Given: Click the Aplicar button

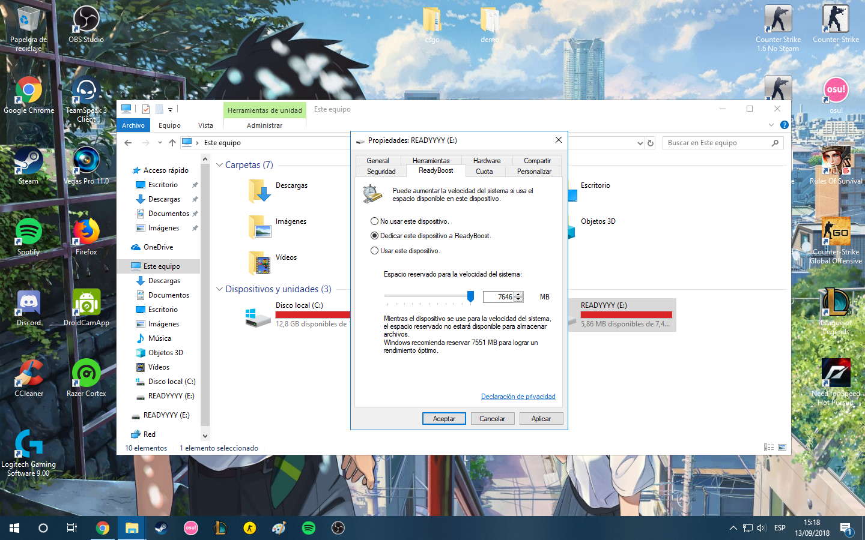Looking at the screenshot, I should (541, 419).
